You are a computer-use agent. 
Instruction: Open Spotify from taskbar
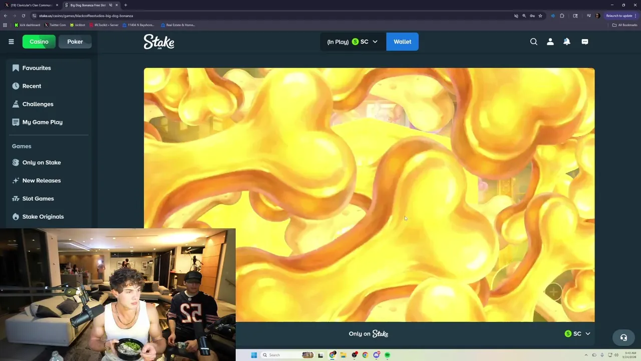(388, 355)
